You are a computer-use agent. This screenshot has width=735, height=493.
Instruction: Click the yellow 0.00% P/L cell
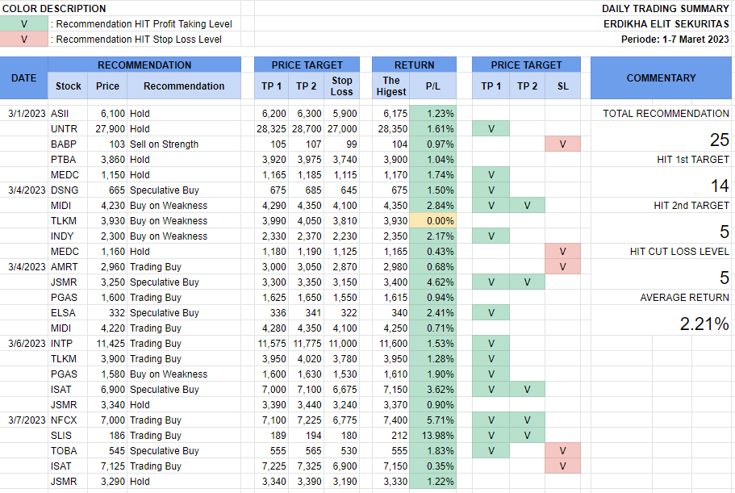click(432, 221)
